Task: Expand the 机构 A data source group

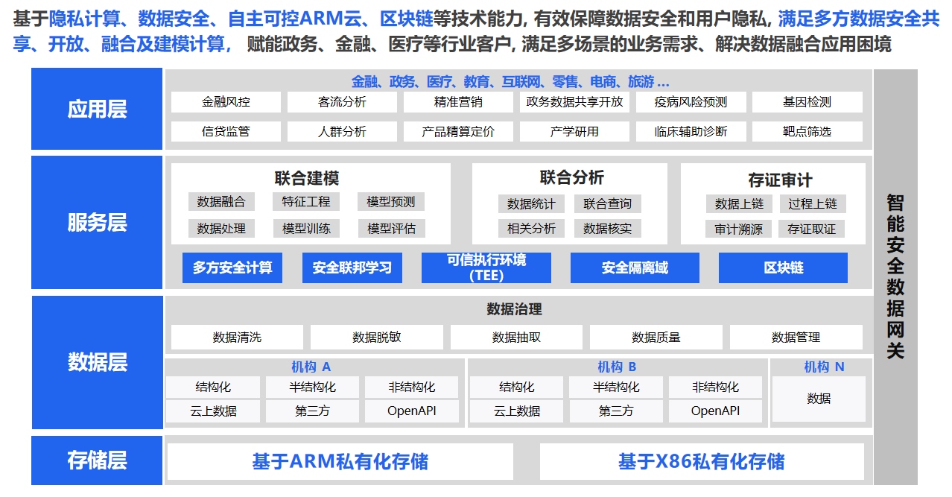Action: (313, 366)
